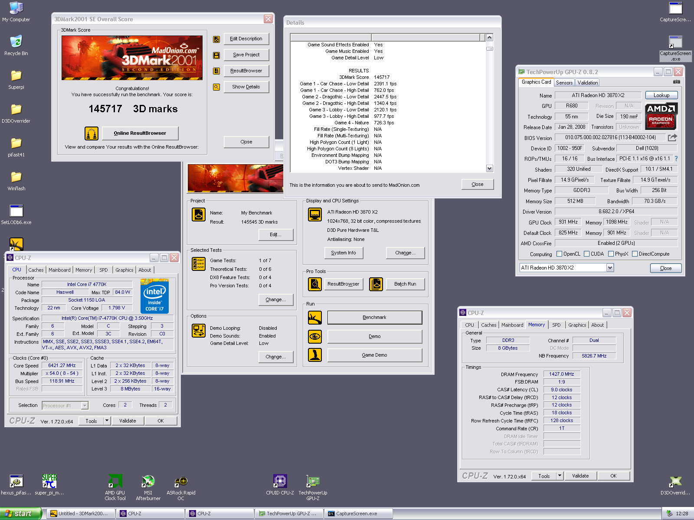Click Change button under Options
This screenshot has width=694, height=520.
pyautogui.click(x=276, y=357)
